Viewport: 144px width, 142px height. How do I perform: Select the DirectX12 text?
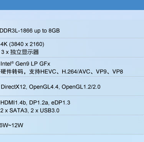click(13, 87)
